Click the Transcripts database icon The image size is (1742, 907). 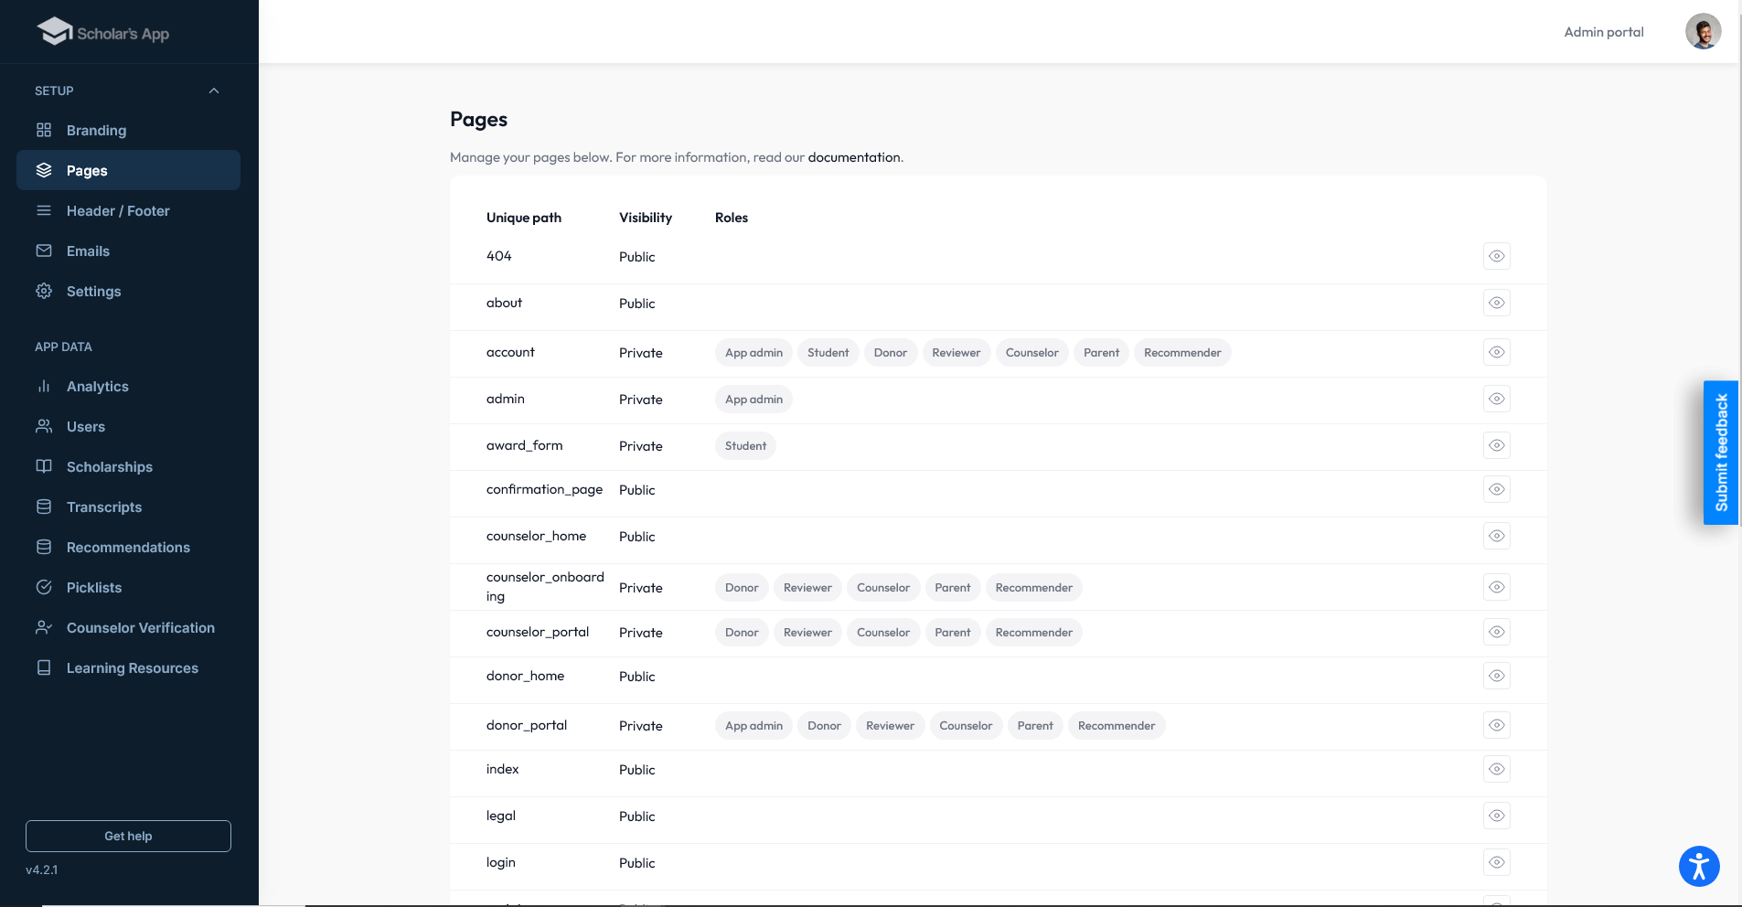(44, 507)
